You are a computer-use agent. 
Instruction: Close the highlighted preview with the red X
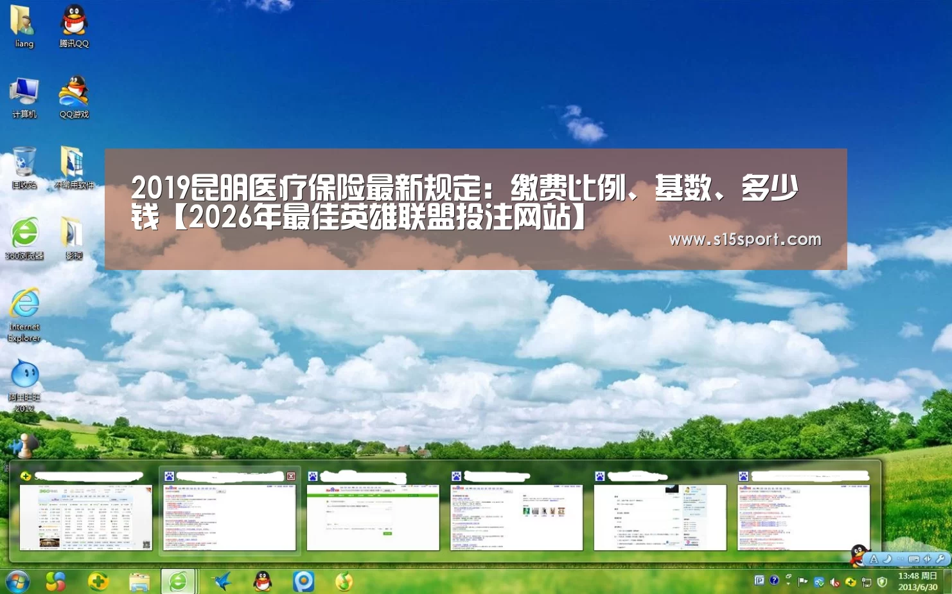pyautogui.click(x=291, y=476)
